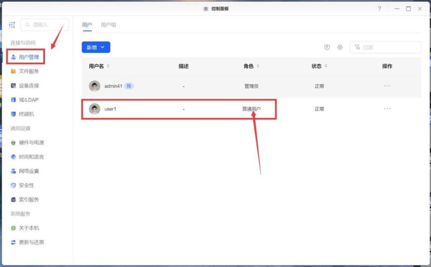Open the help question mark icon
Screen dimensions: 431x267
[379, 9]
